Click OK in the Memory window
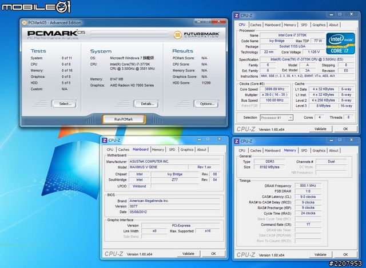This screenshot has height=268, width=366. pyautogui.click(x=345, y=255)
